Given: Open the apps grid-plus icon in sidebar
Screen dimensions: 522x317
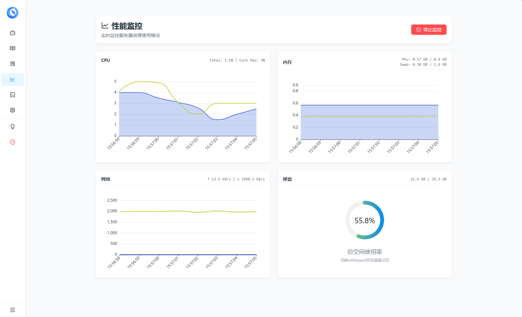Looking at the screenshot, I should (x=13, y=64).
